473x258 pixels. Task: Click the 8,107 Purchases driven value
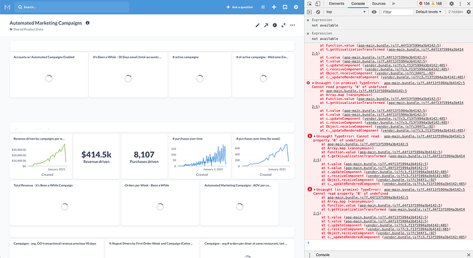click(144, 155)
